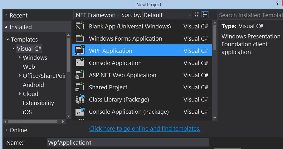Select the Web template category
Viewport: 283px width, 149px height.
(x=29, y=67)
